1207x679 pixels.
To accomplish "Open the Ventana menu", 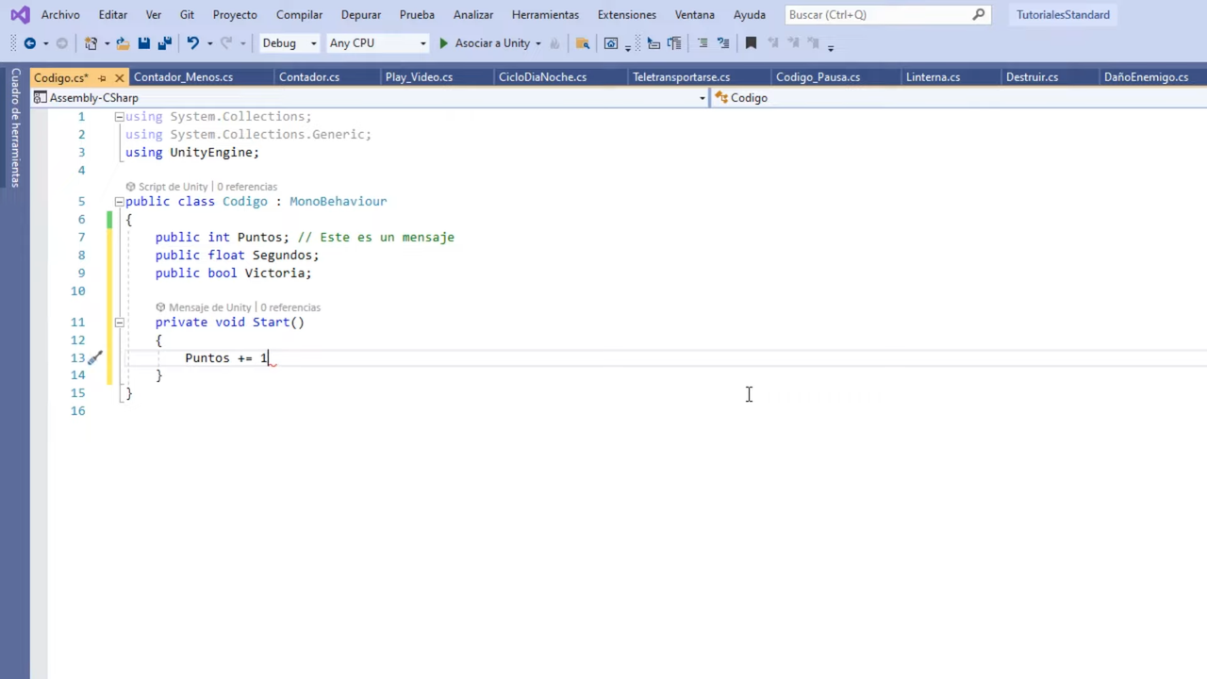I will [x=695, y=14].
